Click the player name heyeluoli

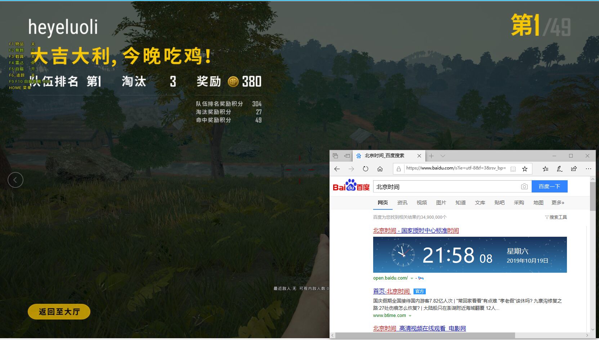63,28
